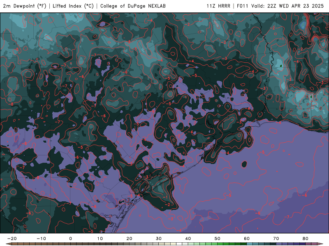329x246 pixels.
Task: Click the 0 label on the color scale
Action: [x=70, y=239]
